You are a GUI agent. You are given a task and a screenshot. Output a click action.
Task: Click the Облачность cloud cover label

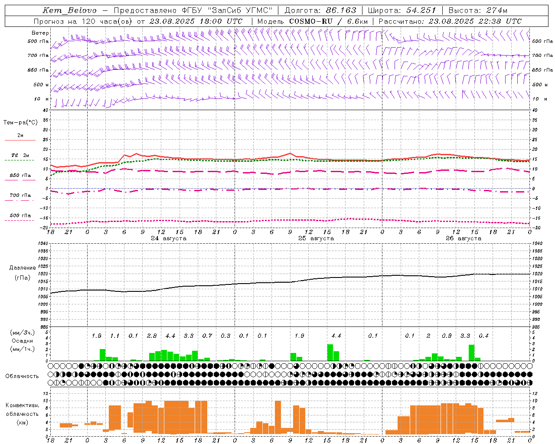(x=22, y=376)
